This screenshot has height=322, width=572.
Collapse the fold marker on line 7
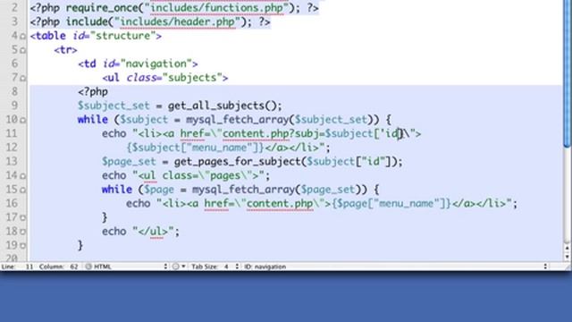tap(22, 78)
